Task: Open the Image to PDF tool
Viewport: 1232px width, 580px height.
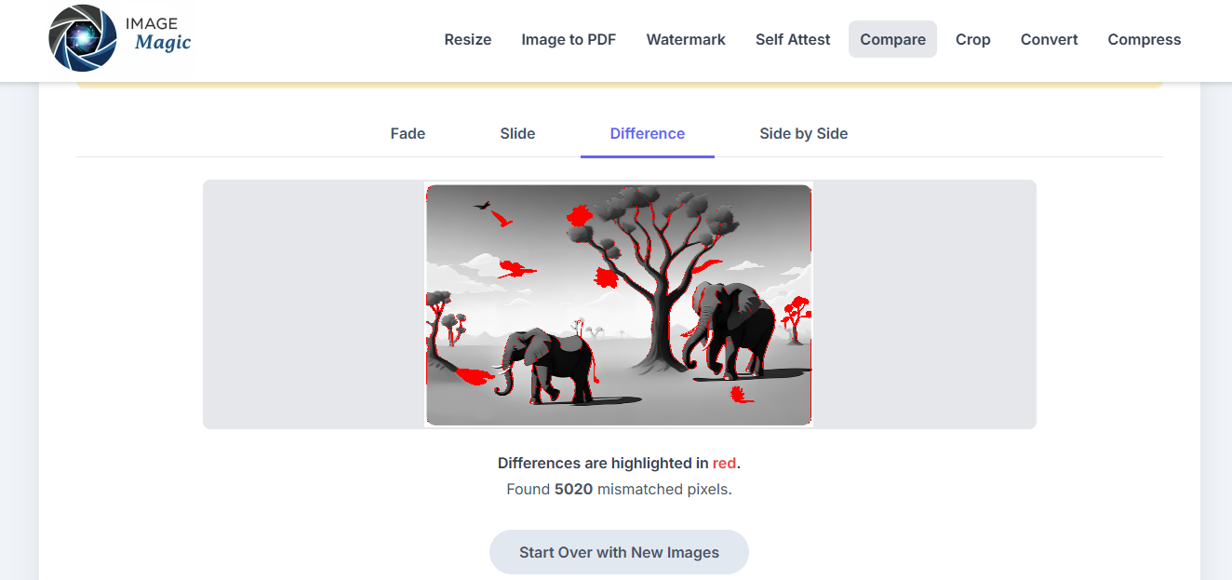Action: pos(569,39)
